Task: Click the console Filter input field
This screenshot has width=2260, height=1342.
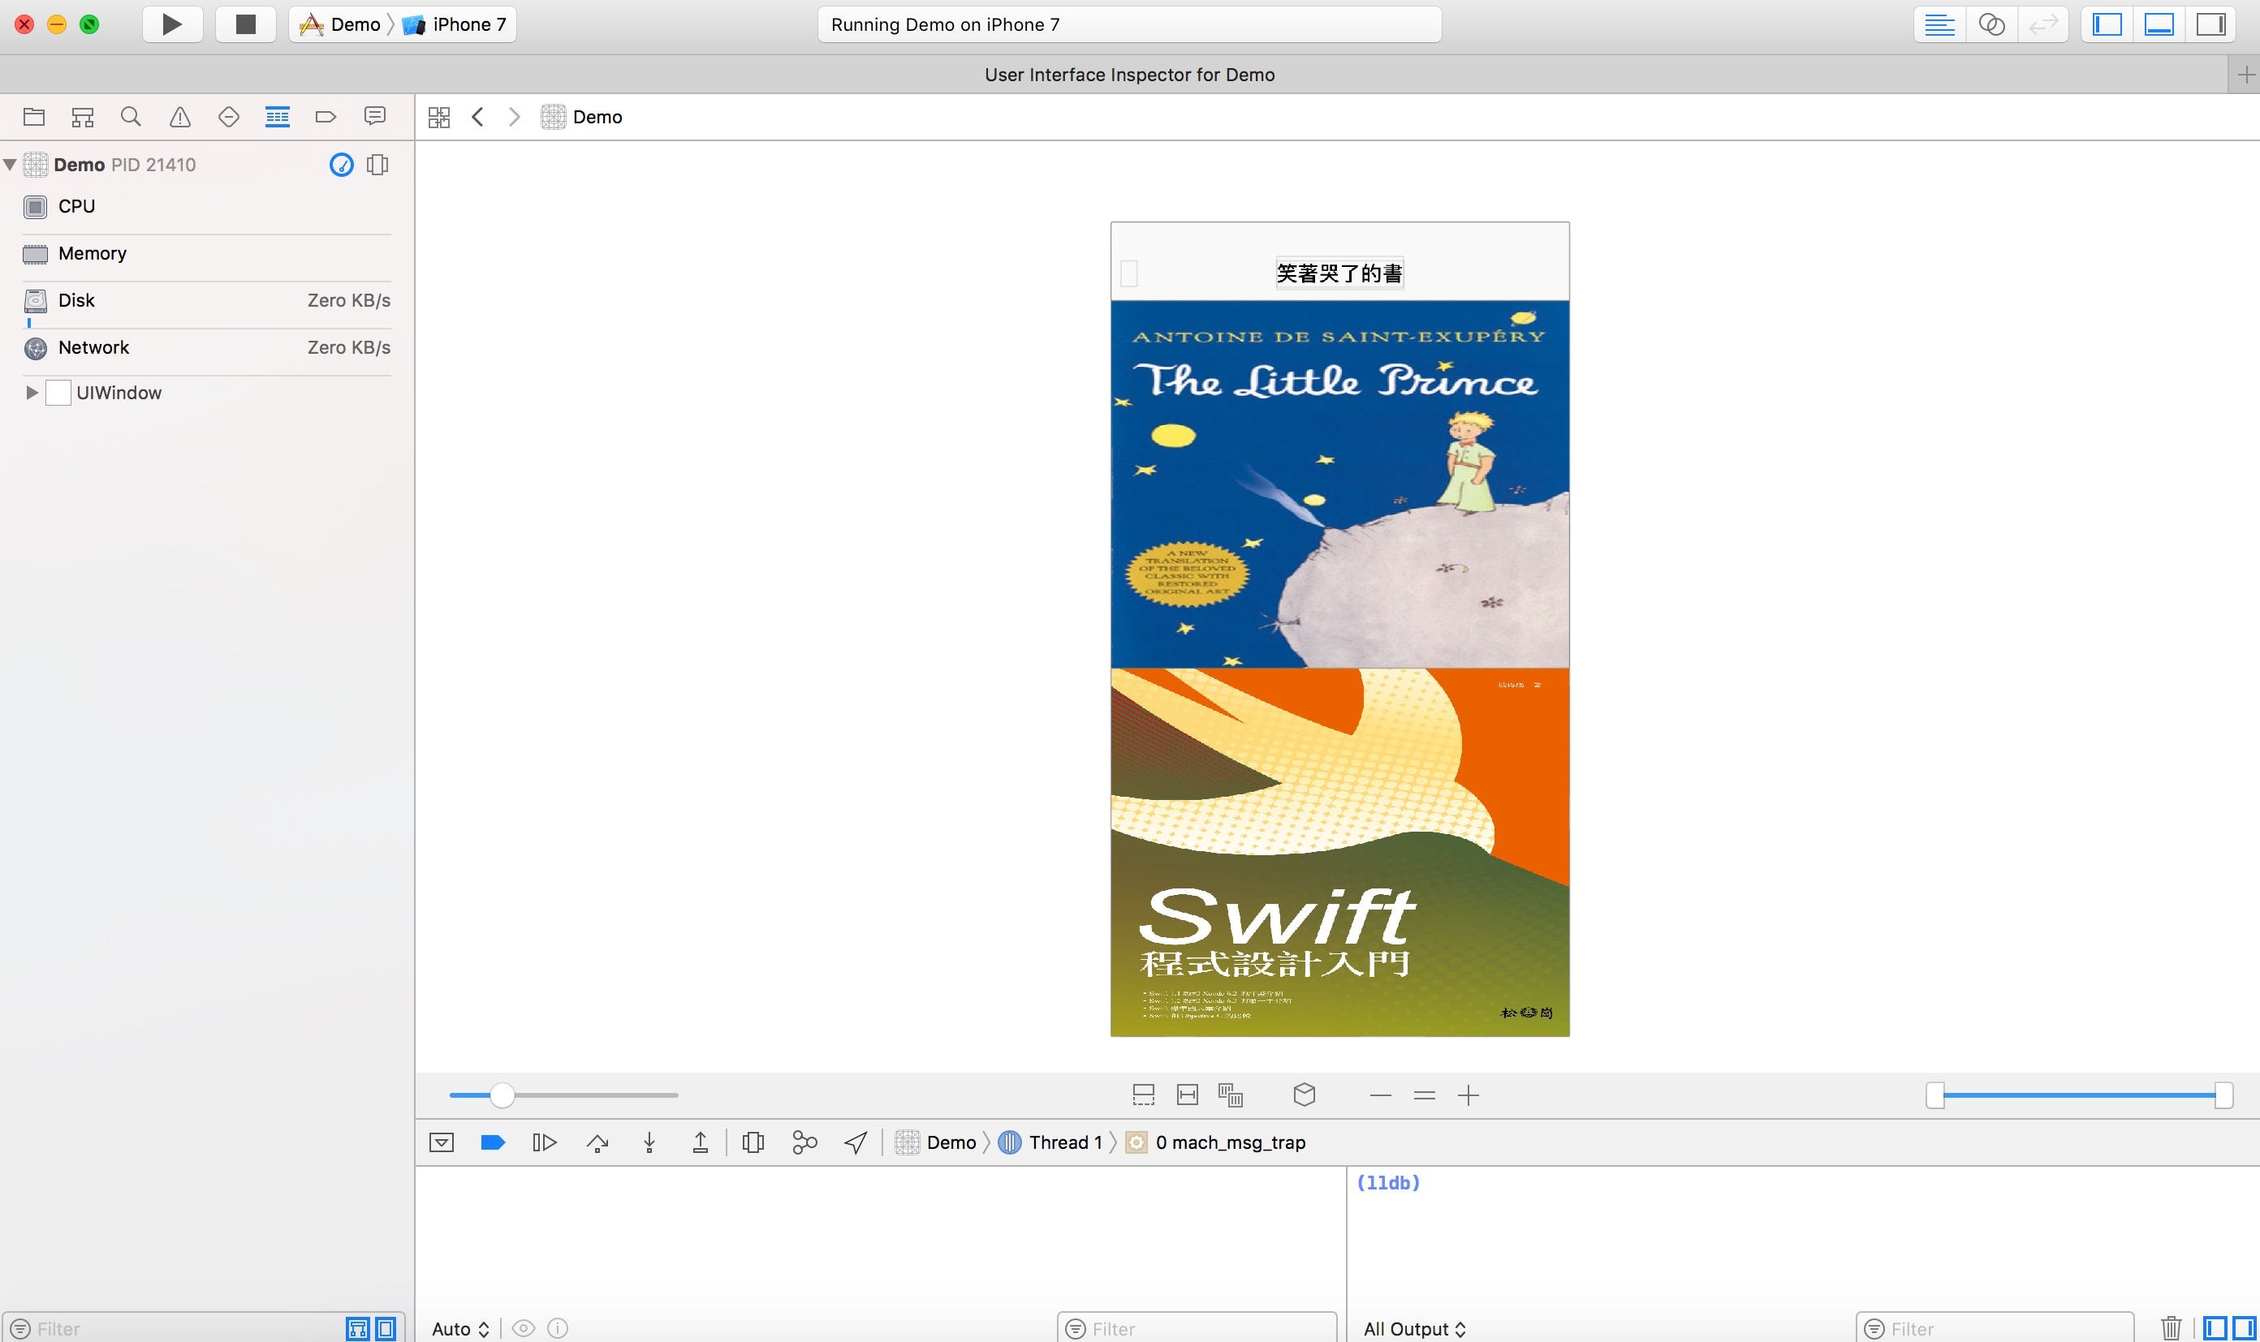Action: pos(1990,1328)
